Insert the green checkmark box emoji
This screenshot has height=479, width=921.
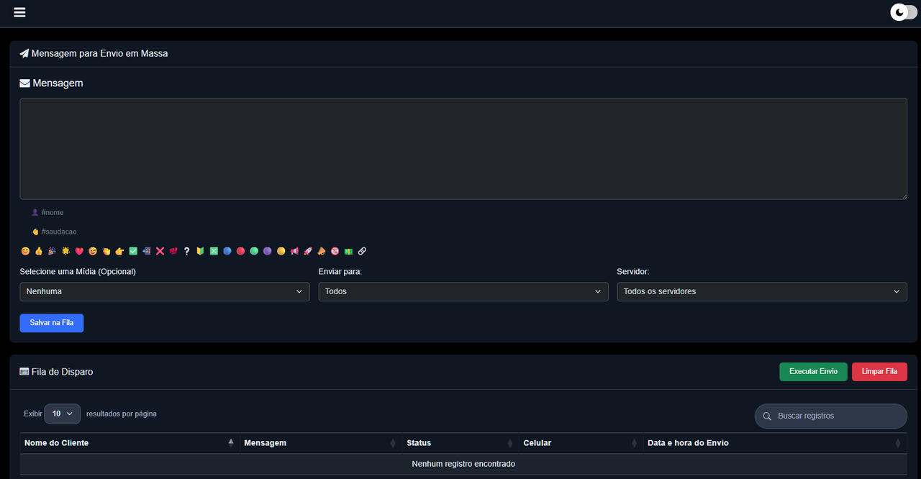(x=133, y=251)
